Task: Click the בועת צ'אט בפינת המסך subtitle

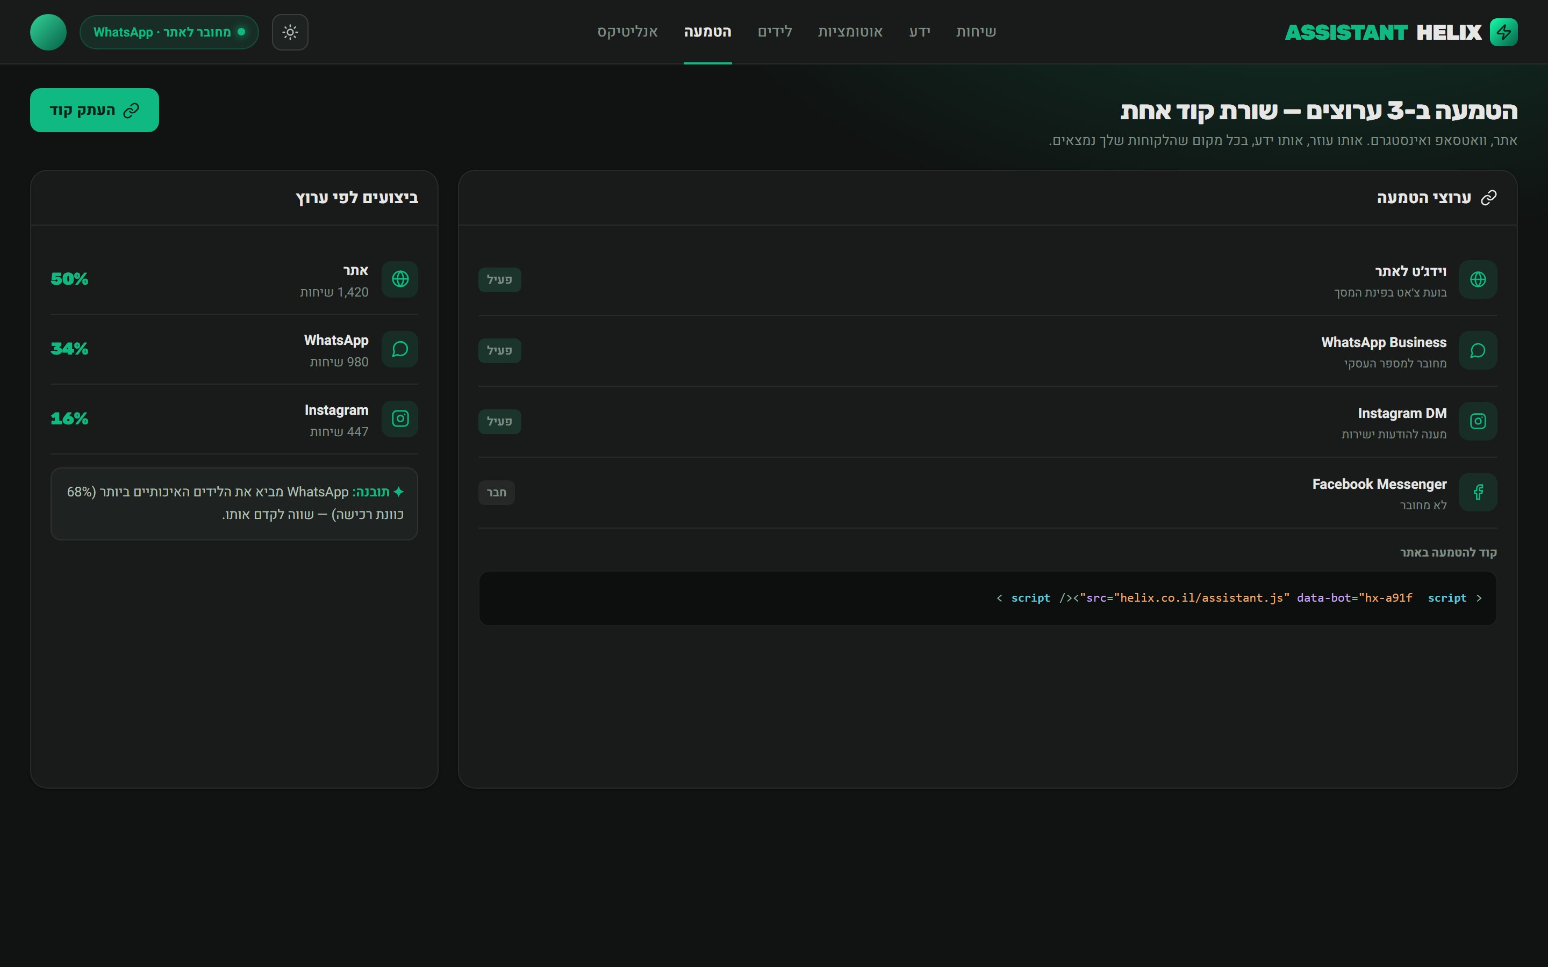Action: pyautogui.click(x=1390, y=292)
